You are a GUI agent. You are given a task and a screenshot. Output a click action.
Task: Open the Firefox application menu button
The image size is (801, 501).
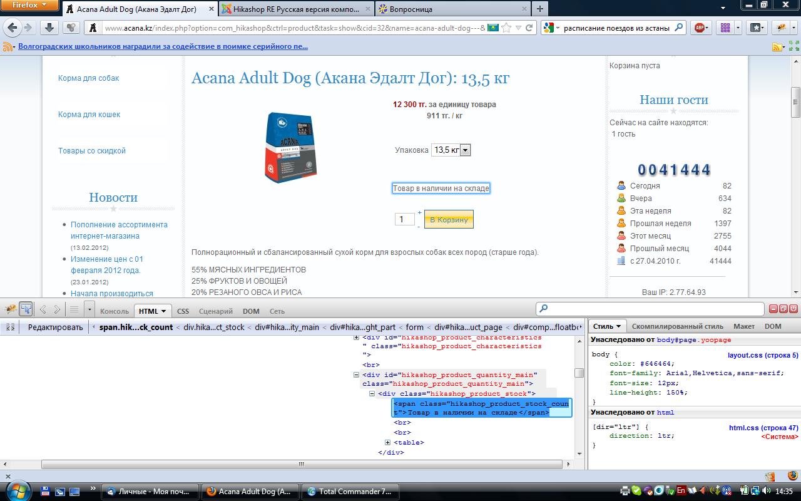pyautogui.click(x=30, y=6)
